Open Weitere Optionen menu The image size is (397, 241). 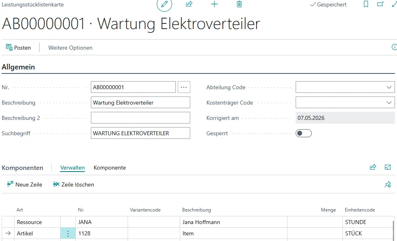click(x=70, y=48)
